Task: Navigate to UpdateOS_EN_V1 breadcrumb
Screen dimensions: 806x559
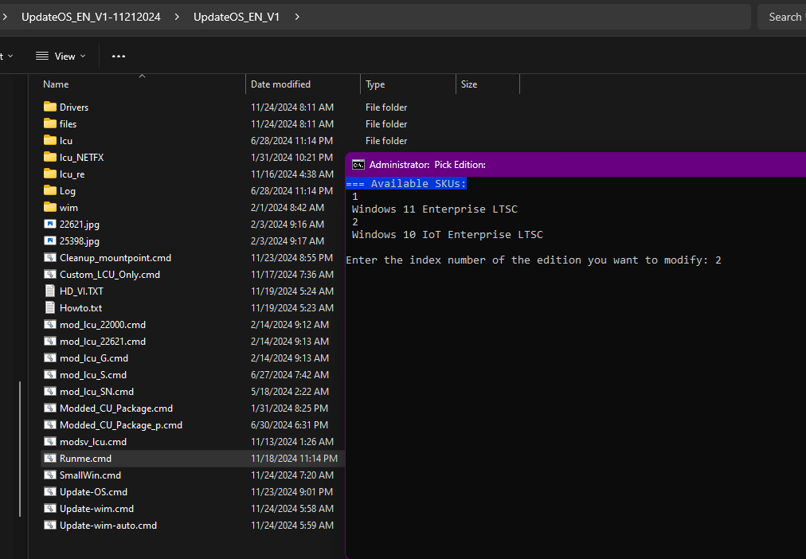Action: [x=237, y=17]
